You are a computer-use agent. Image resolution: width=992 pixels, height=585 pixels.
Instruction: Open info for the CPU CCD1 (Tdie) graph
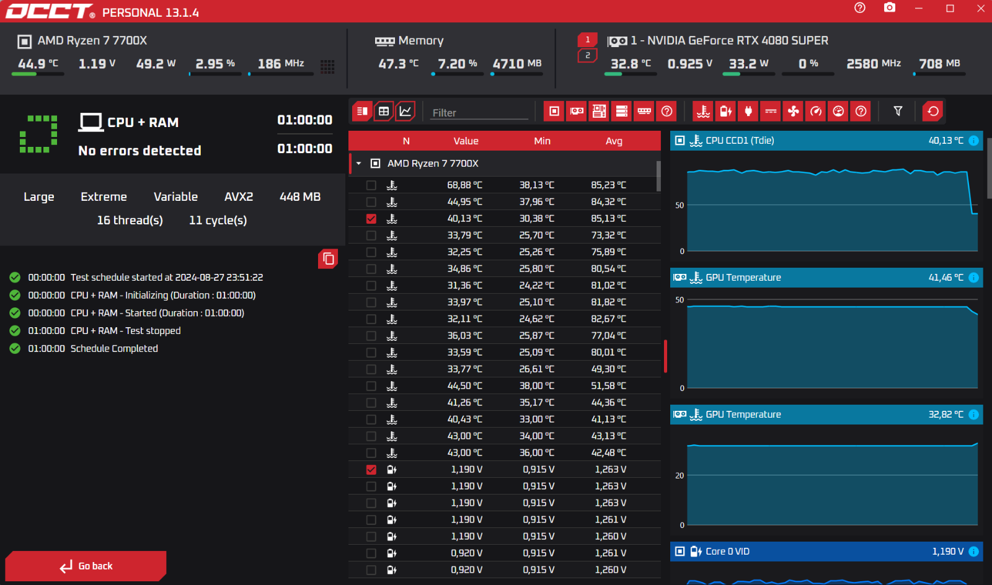pyautogui.click(x=973, y=141)
